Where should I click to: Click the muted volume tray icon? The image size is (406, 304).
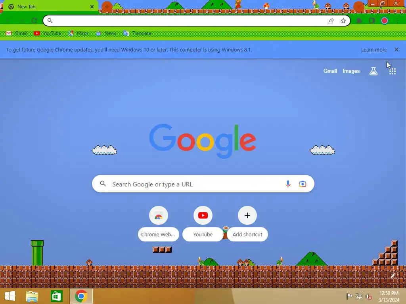(x=369, y=296)
